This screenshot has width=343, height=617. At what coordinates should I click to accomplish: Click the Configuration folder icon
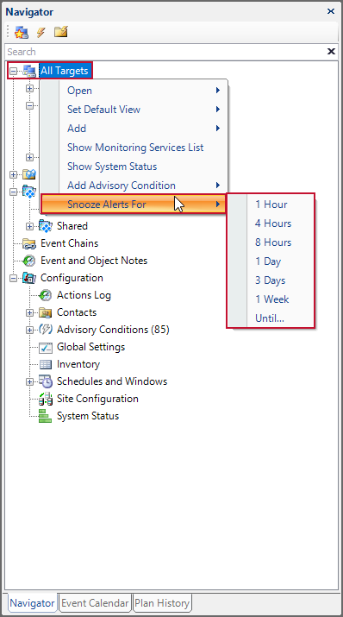(29, 278)
